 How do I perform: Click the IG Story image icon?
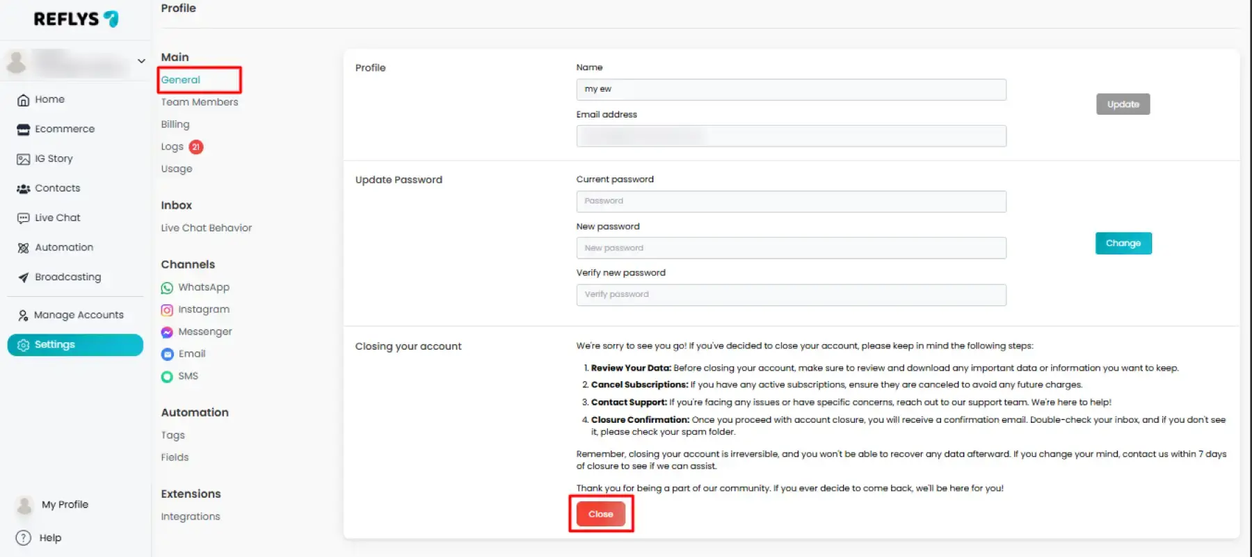click(23, 159)
